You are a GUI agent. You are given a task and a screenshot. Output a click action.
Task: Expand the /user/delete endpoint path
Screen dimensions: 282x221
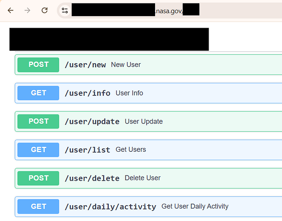pos(92,178)
